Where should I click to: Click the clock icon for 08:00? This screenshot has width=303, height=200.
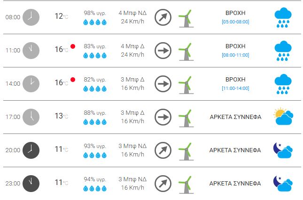31,17
